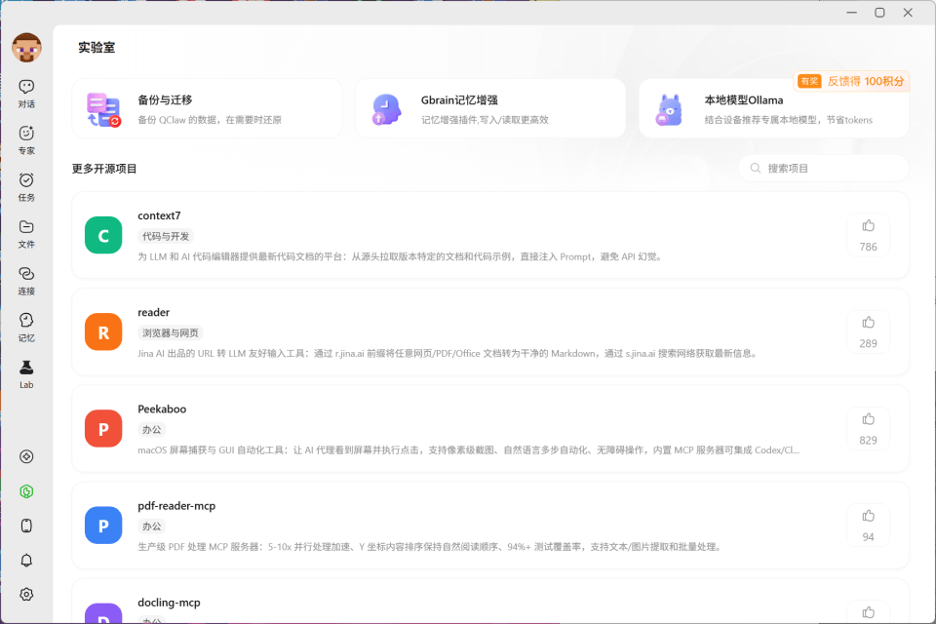
Task: Click the phone device icon in sidebar
Action: tap(26, 526)
